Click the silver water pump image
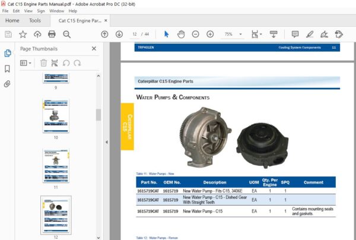Screen dimensions: 356x240 click(205, 137)
